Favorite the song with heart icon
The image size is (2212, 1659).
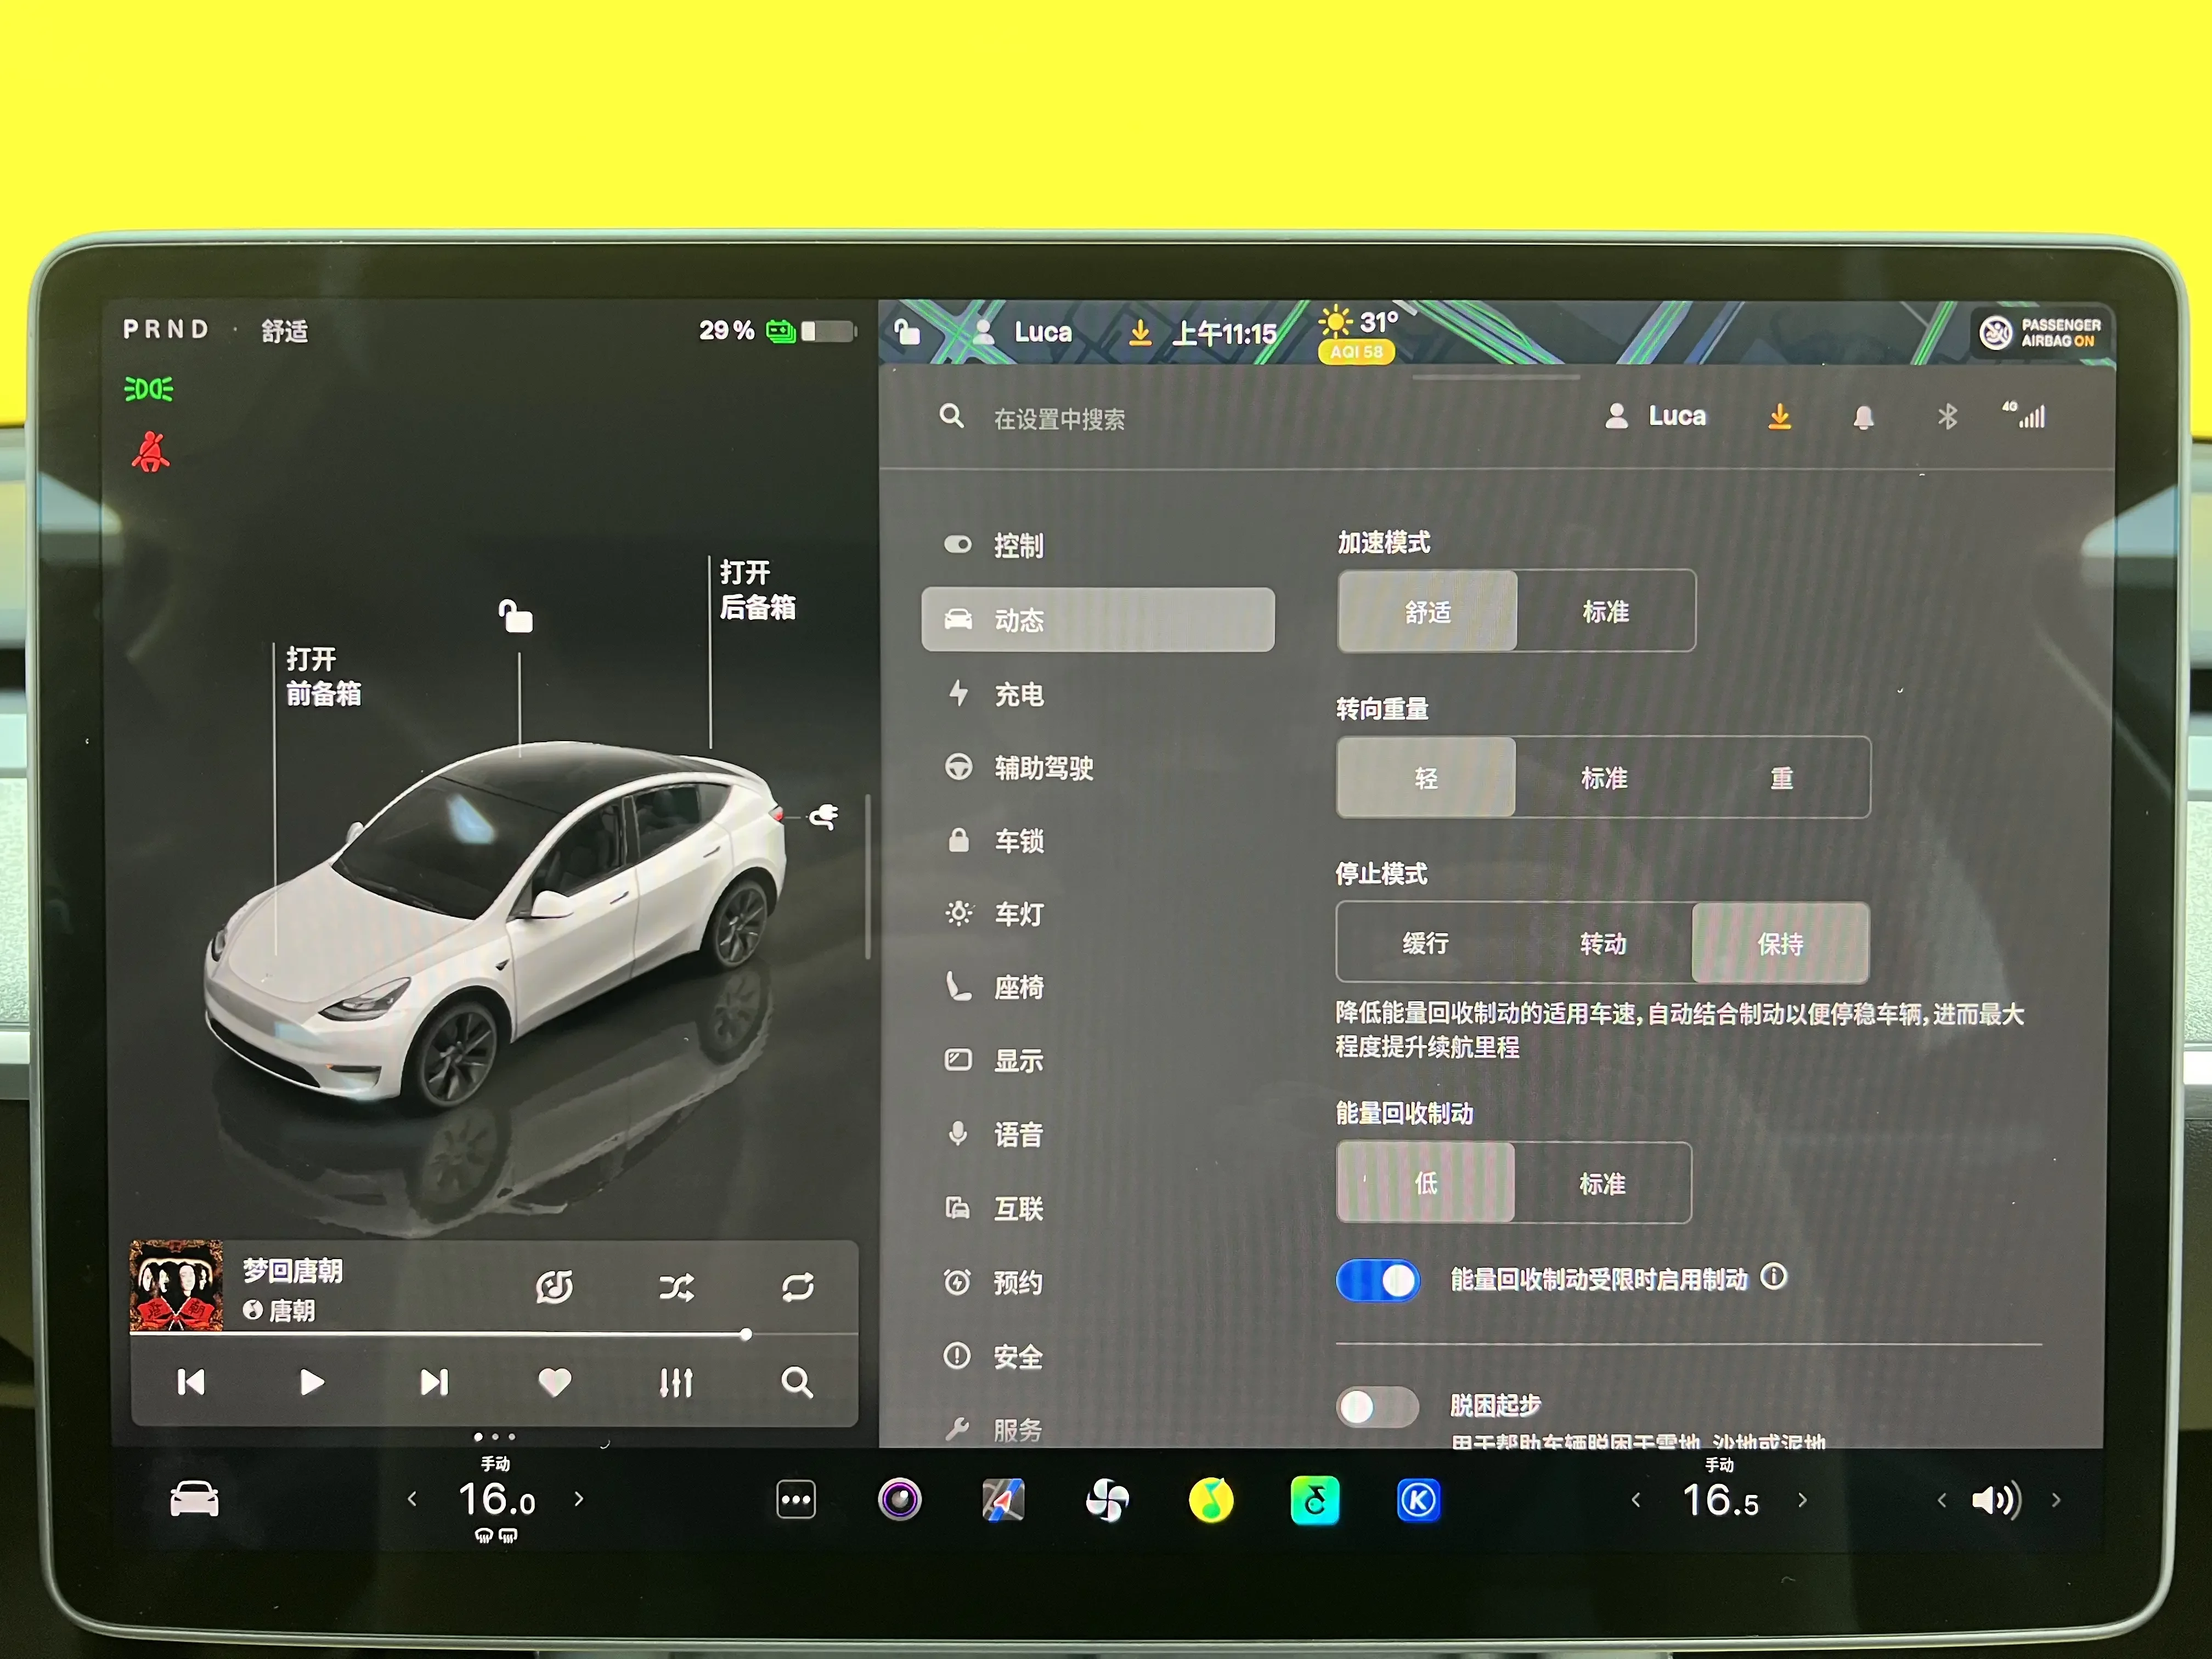tap(554, 1382)
